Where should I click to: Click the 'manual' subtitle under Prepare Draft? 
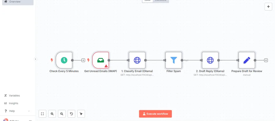click(247, 75)
